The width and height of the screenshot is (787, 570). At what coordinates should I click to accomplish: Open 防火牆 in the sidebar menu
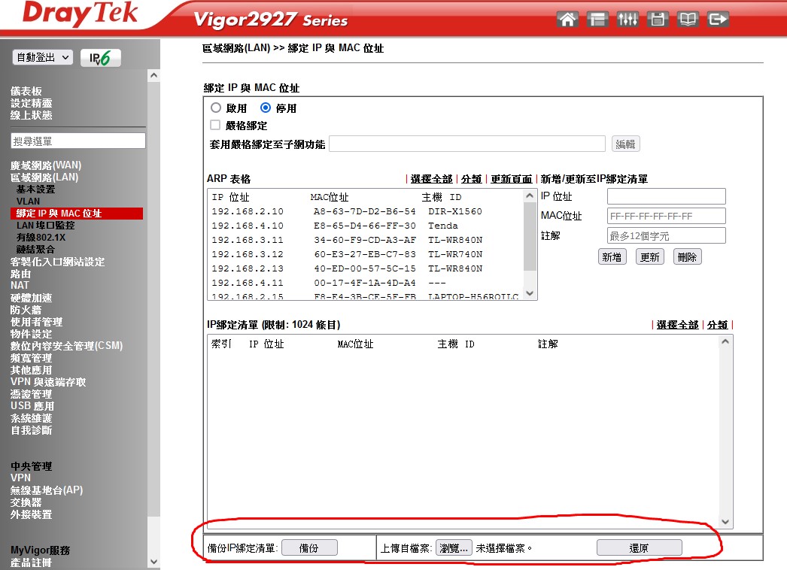point(26,310)
